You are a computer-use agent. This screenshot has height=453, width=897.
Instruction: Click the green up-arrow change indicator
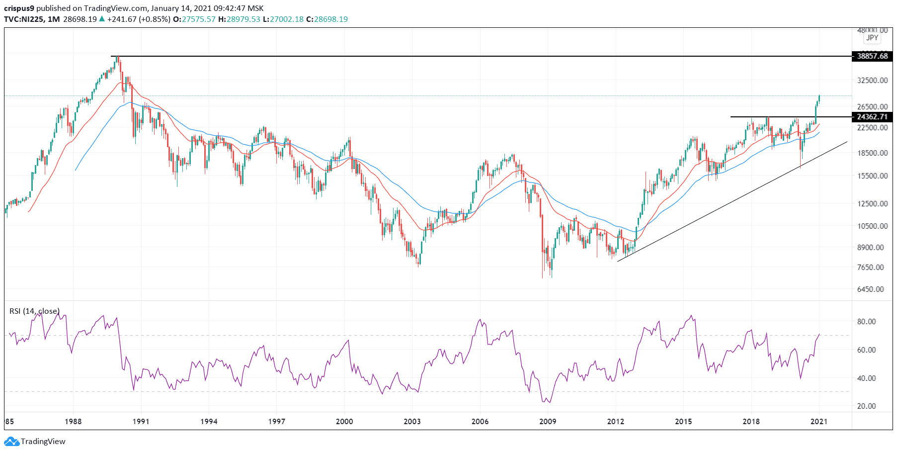[x=102, y=19]
